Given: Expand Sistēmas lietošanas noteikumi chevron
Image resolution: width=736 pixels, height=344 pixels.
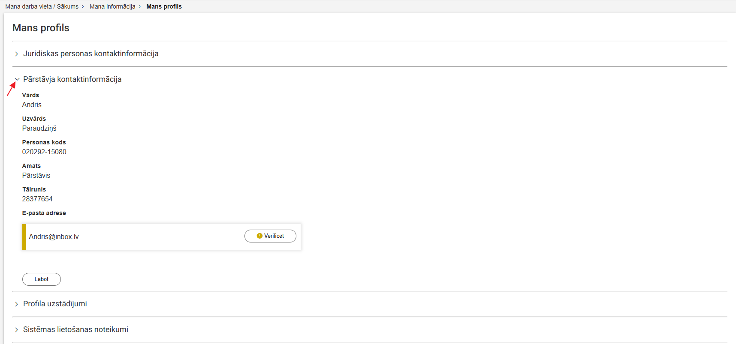Looking at the screenshot, I should click(16, 330).
